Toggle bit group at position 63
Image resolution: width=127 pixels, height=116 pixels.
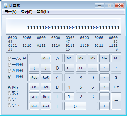[12, 38]
